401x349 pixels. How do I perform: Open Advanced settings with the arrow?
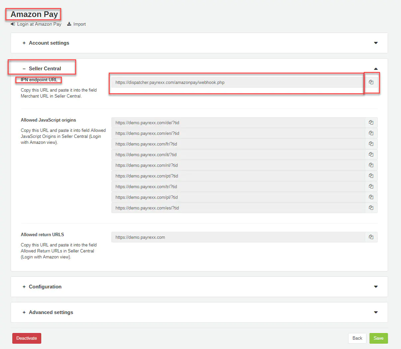[376, 312]
